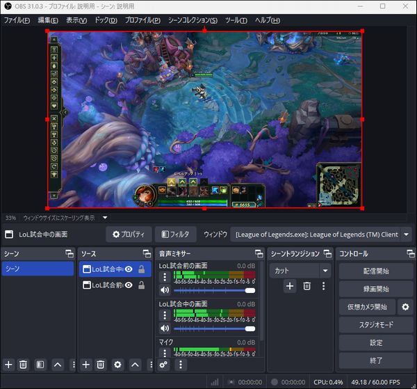
Task: Click 録画開始 to start recording
Action: coord(376,289)
